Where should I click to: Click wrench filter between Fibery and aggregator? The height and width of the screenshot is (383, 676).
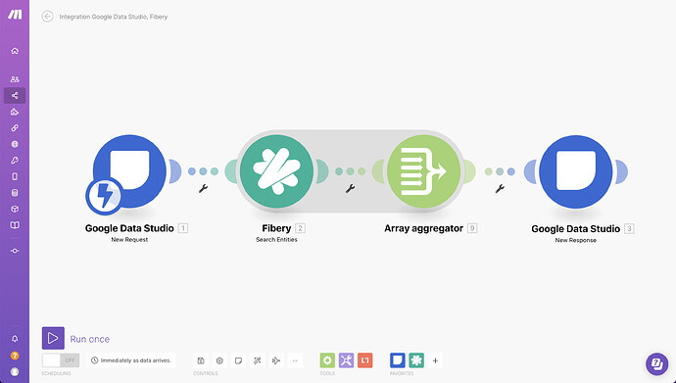click(x=350, y=188)
